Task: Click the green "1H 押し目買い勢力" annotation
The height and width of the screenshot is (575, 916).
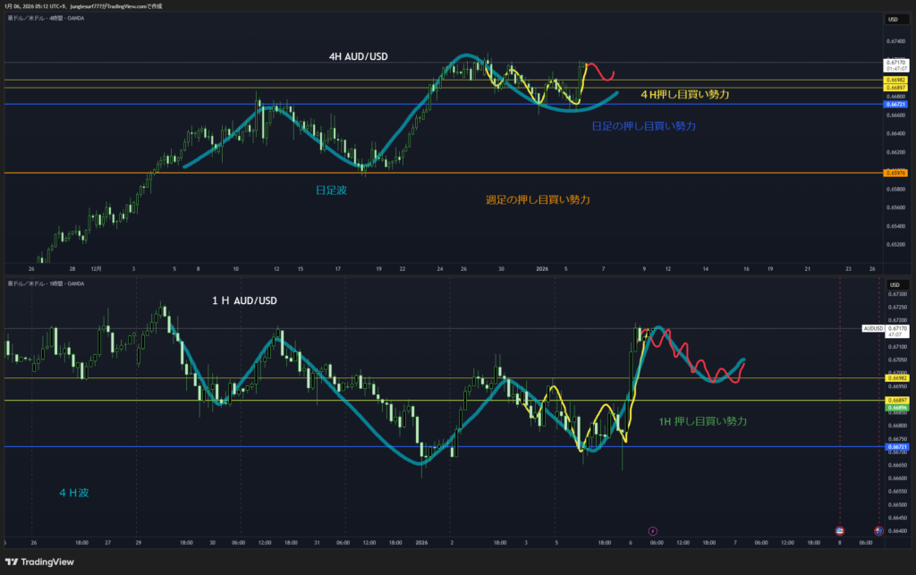Action: point(703,420)
